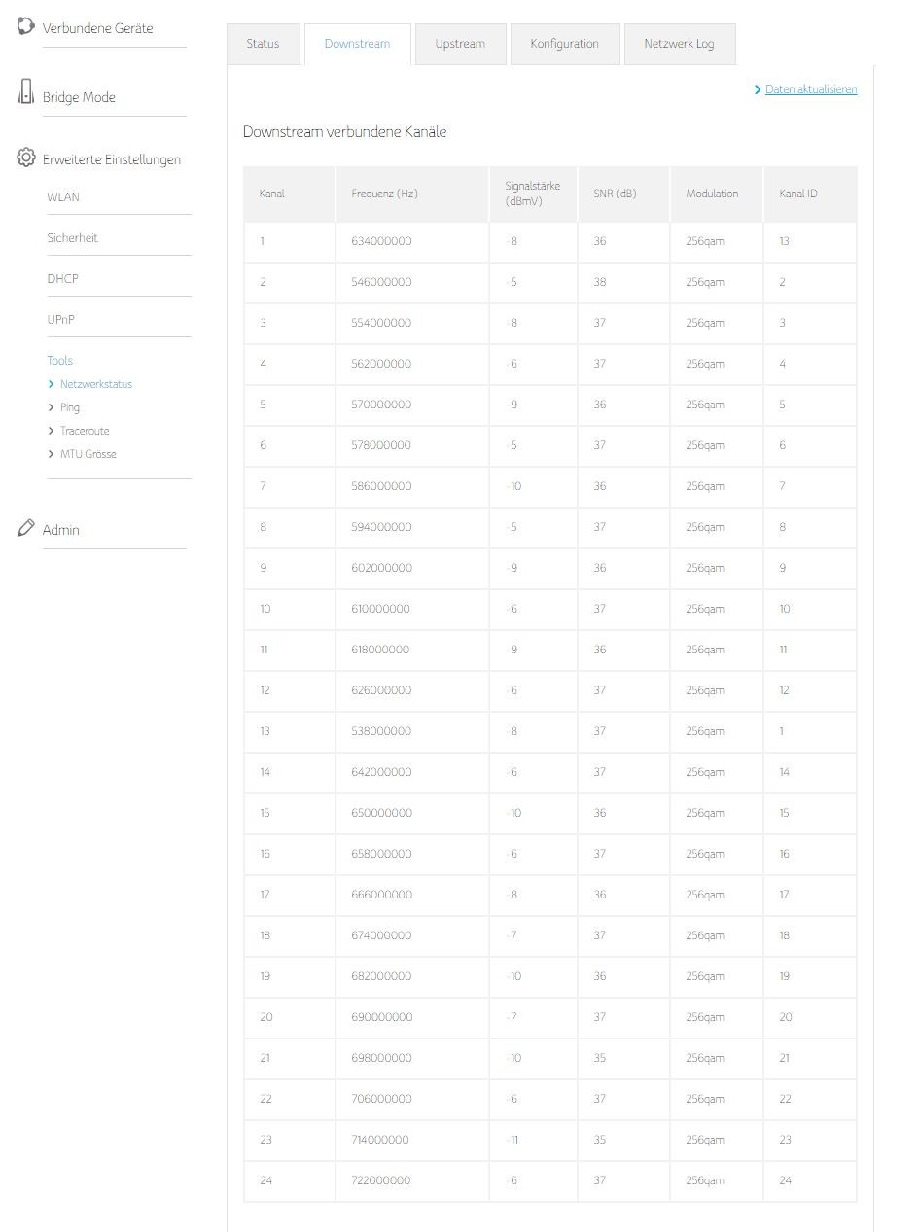Screen dimensions: 919x1232
Task: Expand the Tools section
Action: click(x=60, y=361)
